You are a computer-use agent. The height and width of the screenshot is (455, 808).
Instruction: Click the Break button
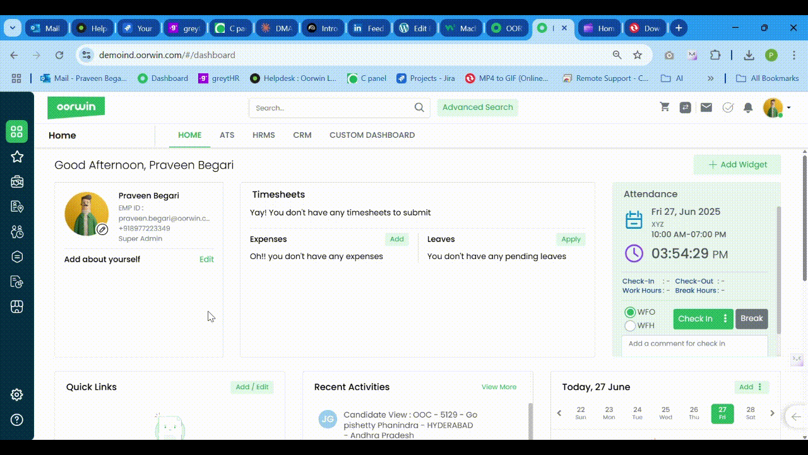coord(752,318)
